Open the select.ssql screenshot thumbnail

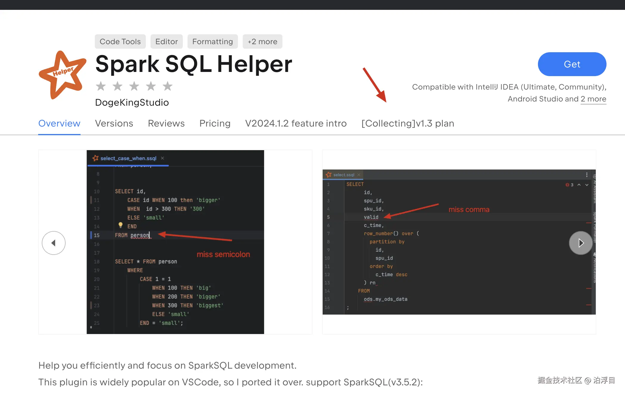(x=459, y=242)
